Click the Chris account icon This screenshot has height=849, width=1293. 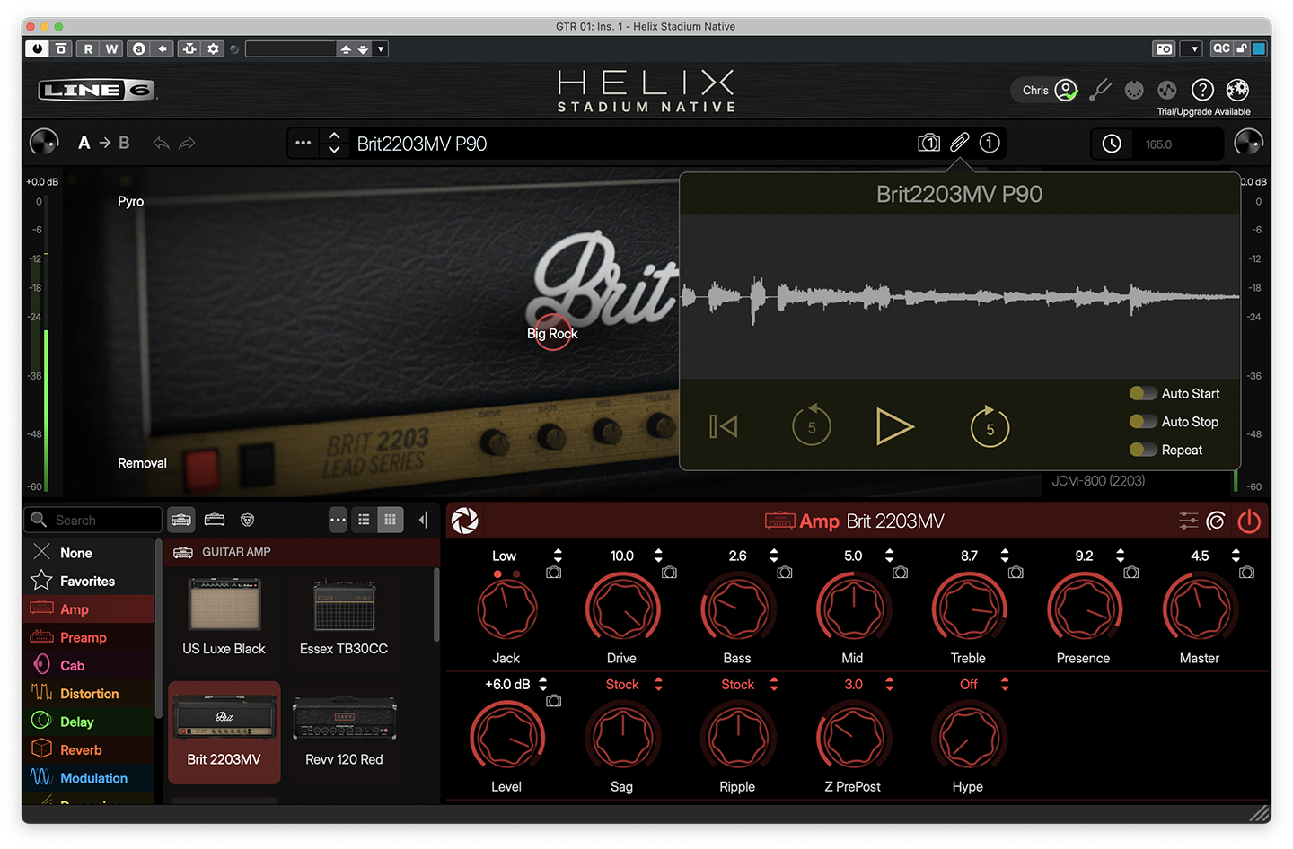click(x=1066, y=90)
